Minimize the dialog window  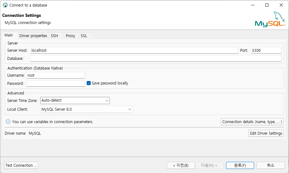[253, 5]
